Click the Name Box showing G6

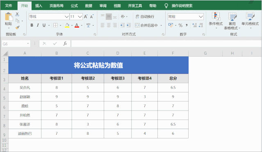pyautogui.click(x=16, y=44)
